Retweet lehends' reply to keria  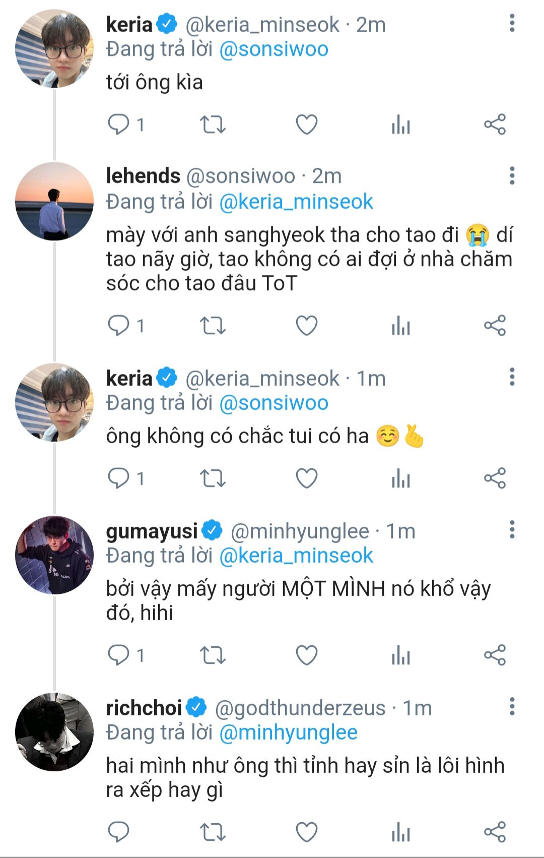(213, 326)
